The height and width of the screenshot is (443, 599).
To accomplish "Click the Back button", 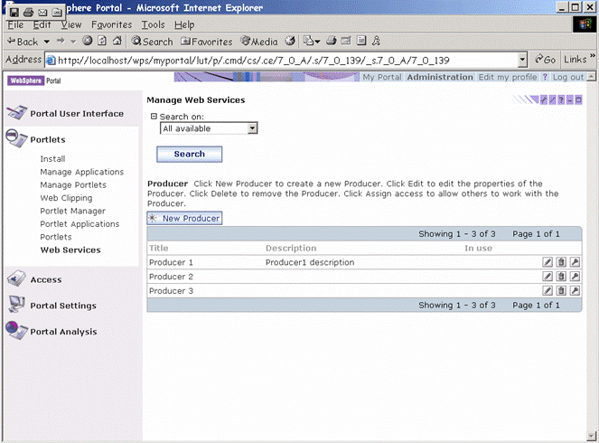I will (23, 42).
